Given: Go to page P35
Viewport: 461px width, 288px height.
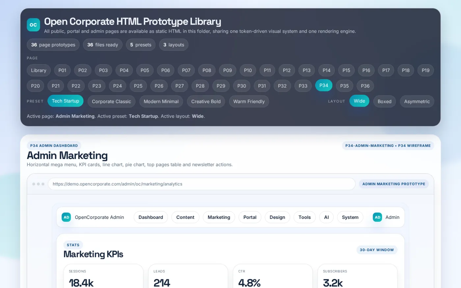Looking at the screenshot, I should [344, 86].
